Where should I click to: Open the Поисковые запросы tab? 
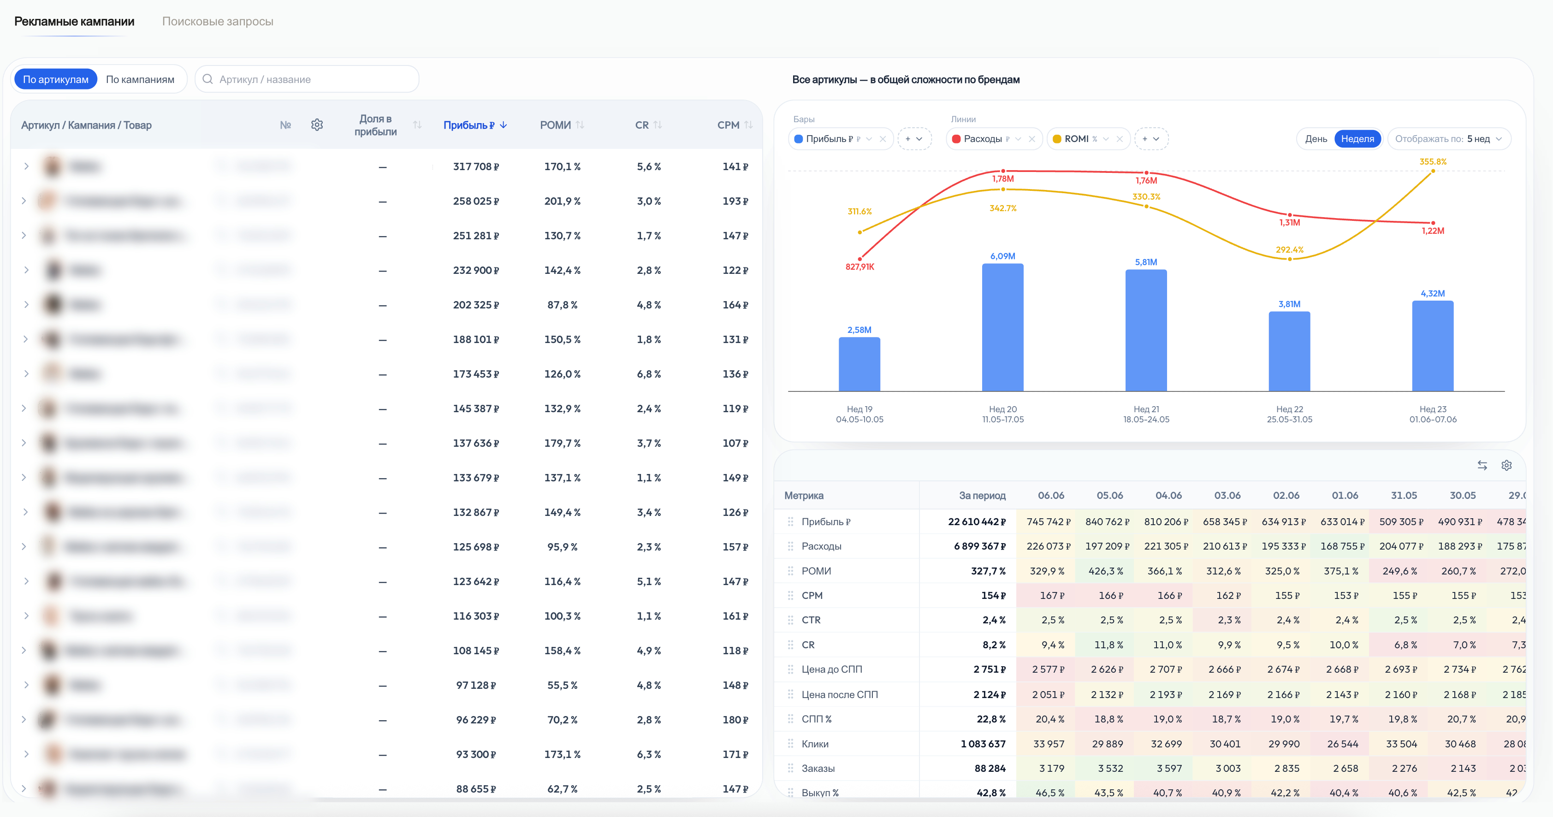pos(218,21)
